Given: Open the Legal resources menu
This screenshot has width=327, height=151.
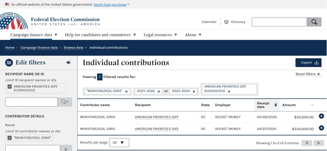Looking at the screenshot, I should 160,35.
